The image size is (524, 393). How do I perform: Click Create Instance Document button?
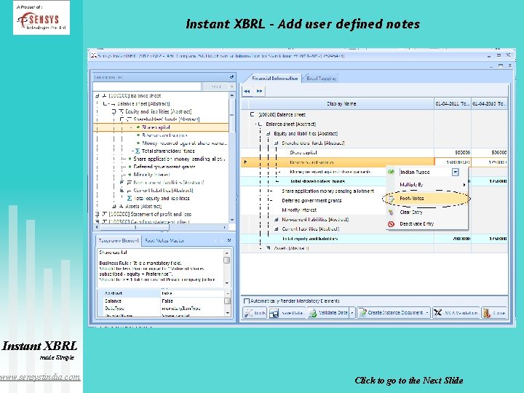coord(391,313)
